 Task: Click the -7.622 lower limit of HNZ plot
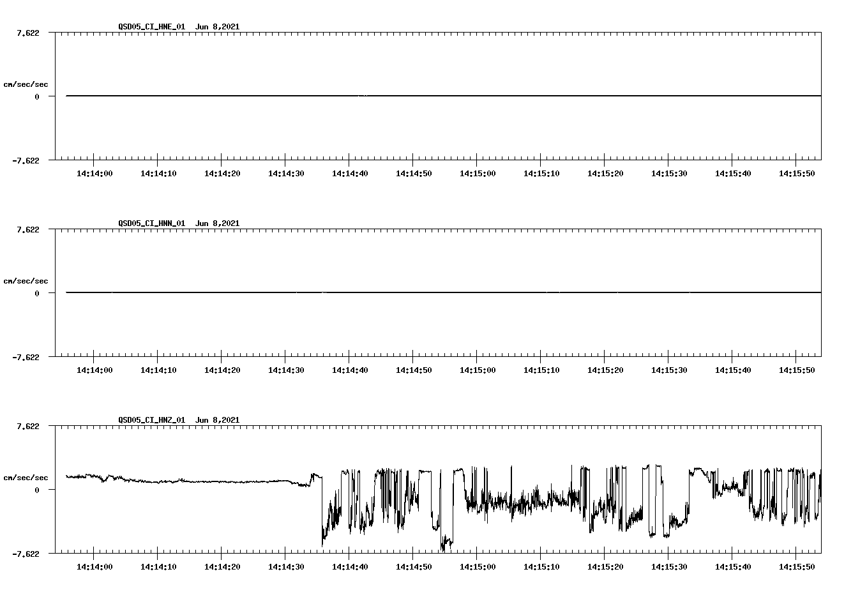tap(26, 554)
